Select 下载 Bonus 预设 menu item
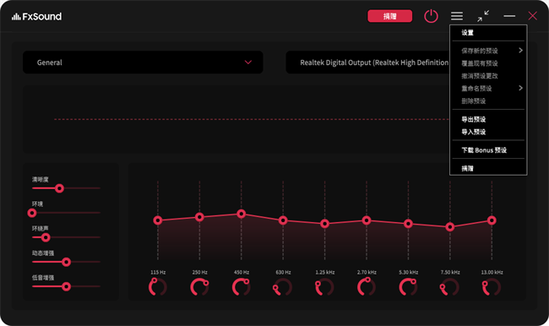 coord(488,150)
